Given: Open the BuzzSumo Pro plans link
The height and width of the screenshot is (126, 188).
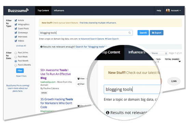Looking at the screenshot, I should pos(18,88).
